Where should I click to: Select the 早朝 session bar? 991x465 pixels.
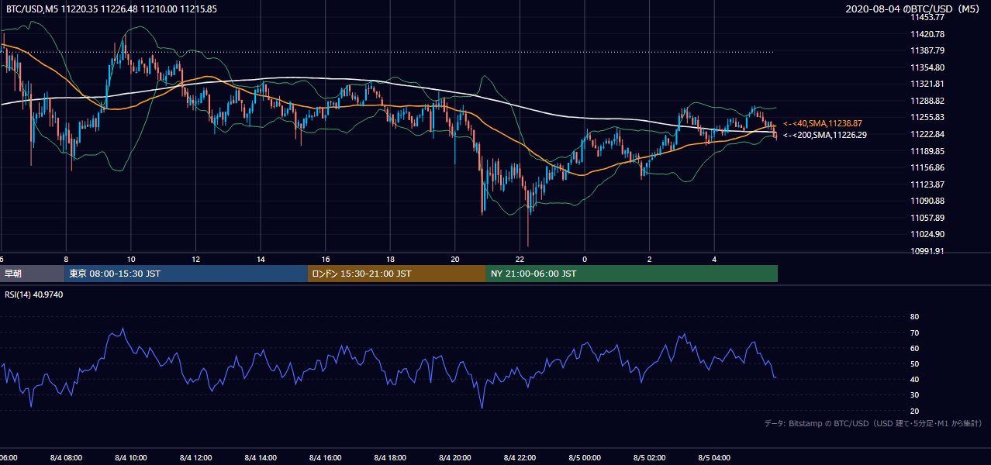(32, 274)
